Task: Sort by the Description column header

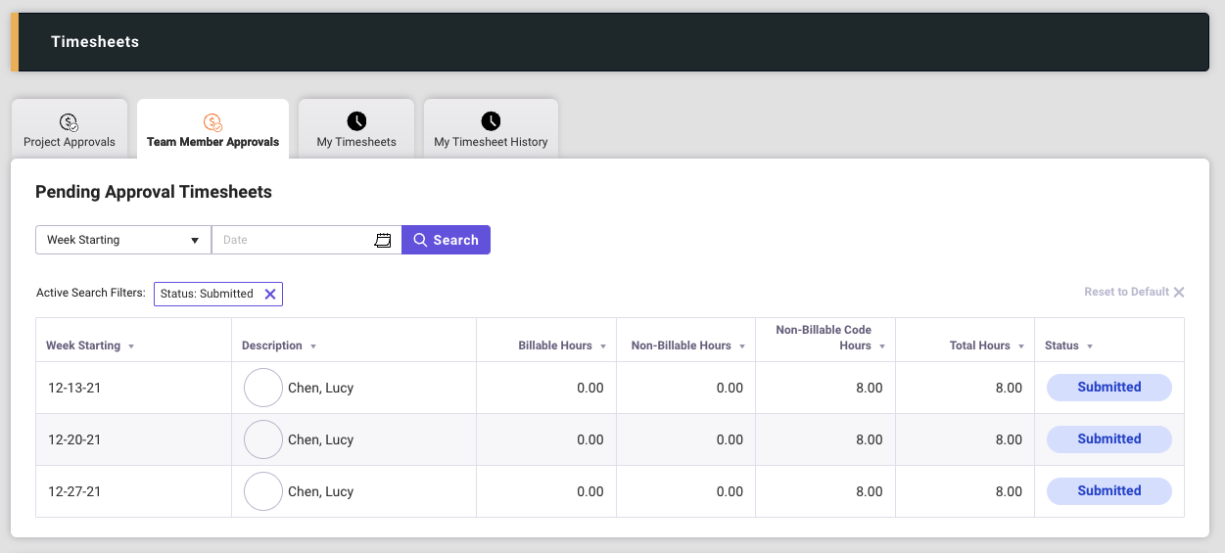Action: [x=278, y=346]
